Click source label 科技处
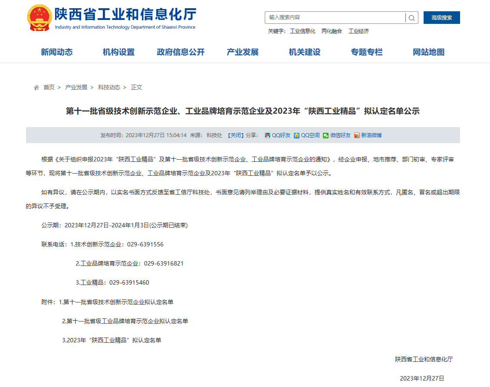The height and width of the screenshot is (387, 490). click(214, 135)
